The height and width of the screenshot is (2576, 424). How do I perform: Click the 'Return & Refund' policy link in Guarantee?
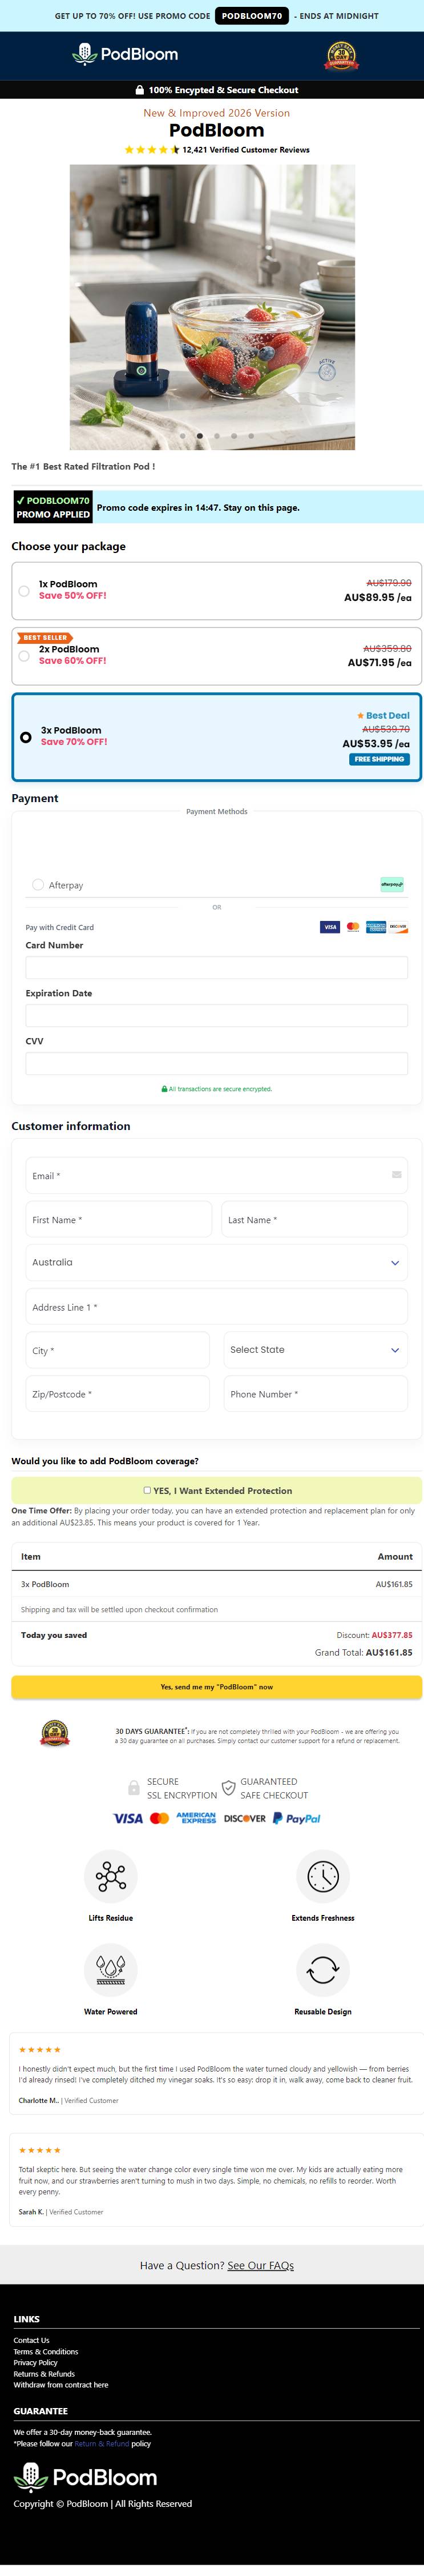[102, 2443]
